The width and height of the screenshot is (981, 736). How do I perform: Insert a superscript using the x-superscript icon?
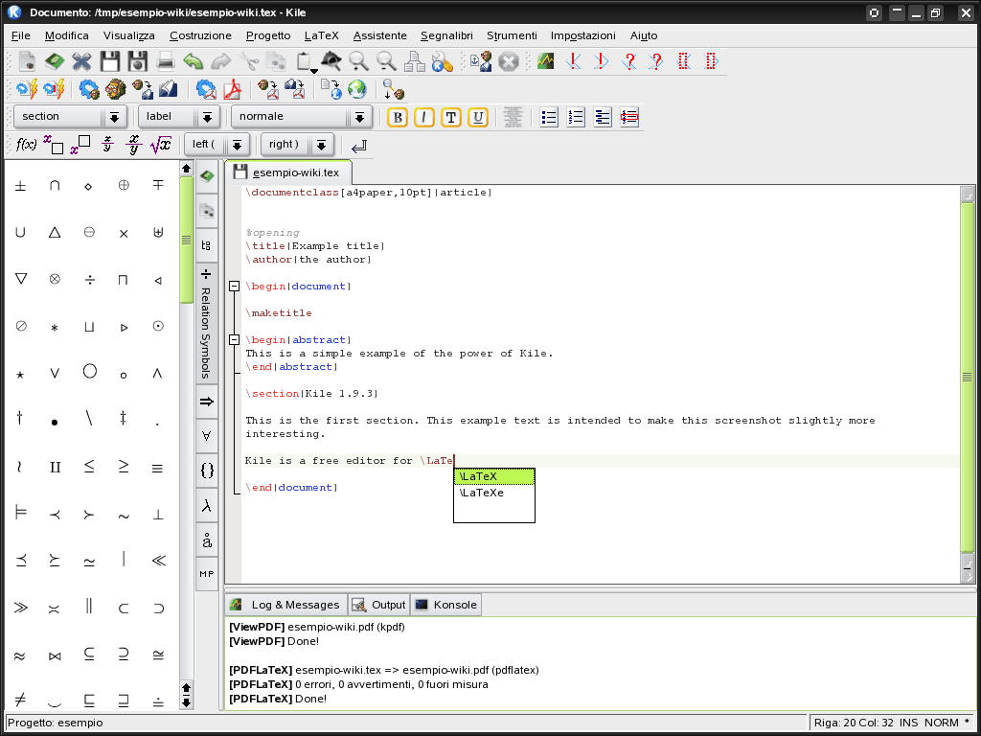click(80, 146)
